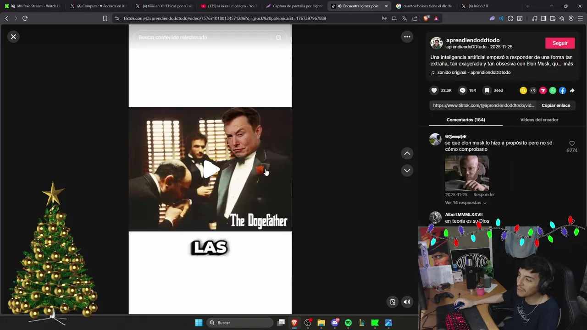Go to next video with down chevron
Image resolution: width=587 pixels, height=330 pixels.
point(407,170)
